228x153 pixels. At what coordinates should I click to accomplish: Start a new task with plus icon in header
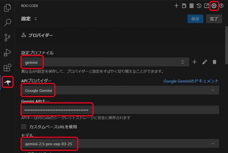pyautogui.click(x=176, y=6)
